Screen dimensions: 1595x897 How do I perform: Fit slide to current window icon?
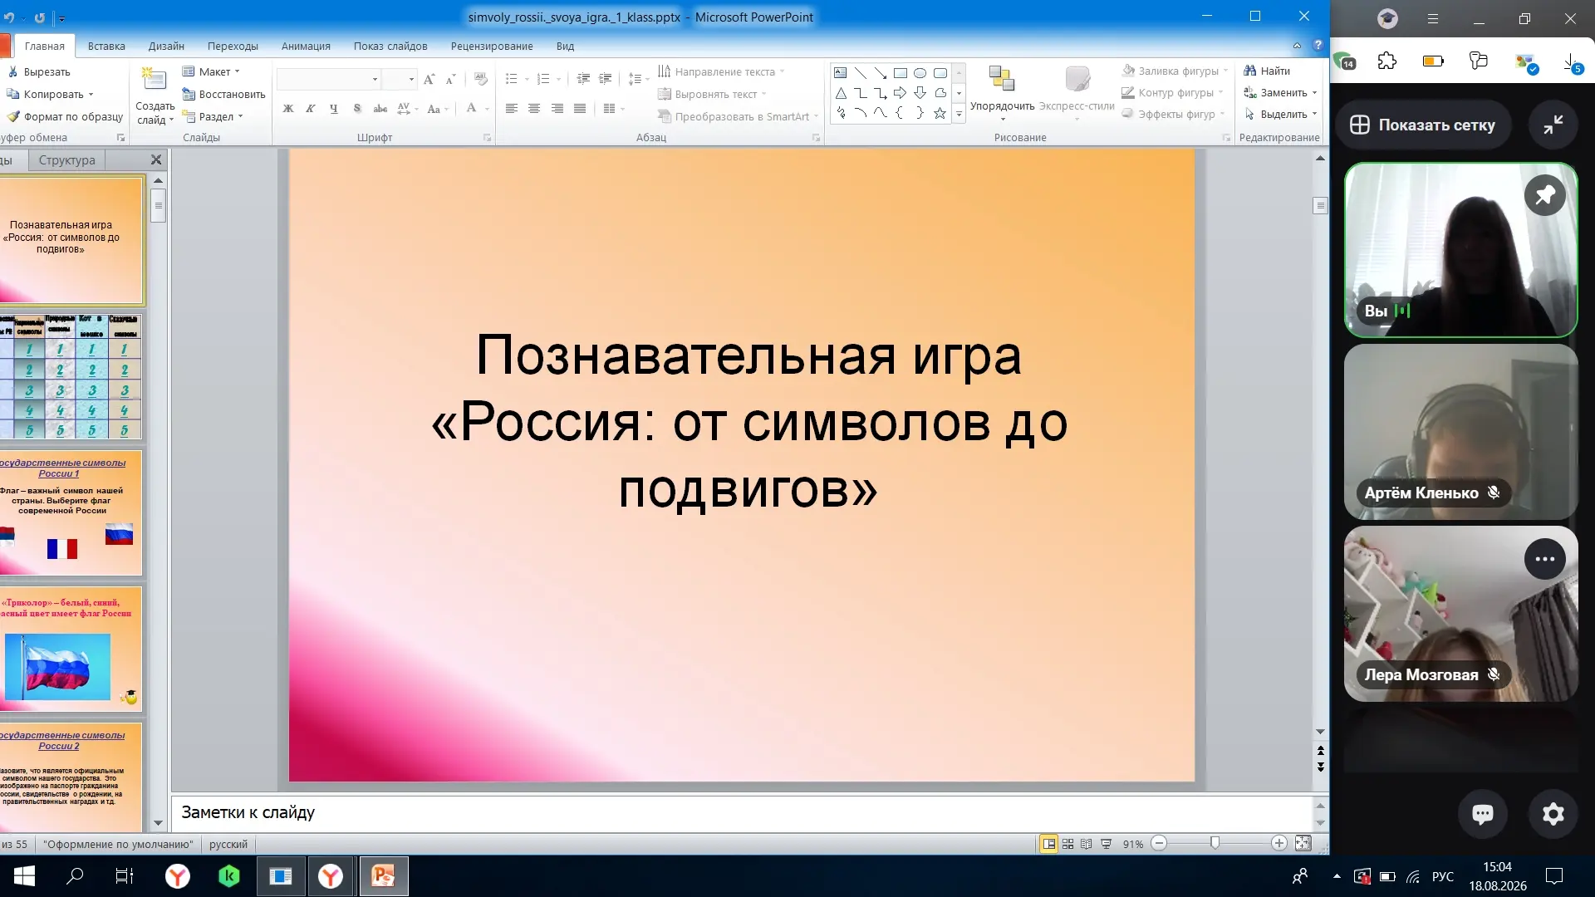point(1303,844)
